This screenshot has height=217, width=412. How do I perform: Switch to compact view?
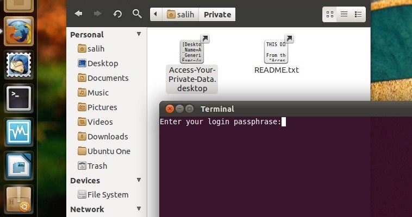click(x=358, y=15)
